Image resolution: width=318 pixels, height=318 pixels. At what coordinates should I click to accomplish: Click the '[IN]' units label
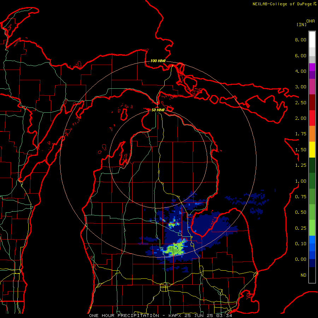pos(301,24)
